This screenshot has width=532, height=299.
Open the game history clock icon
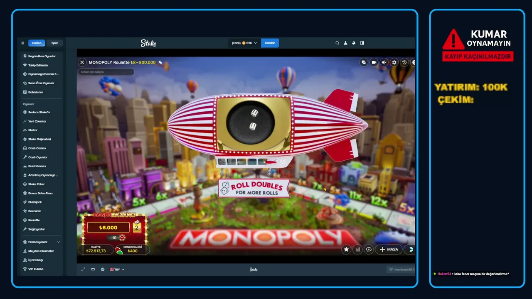(404, 62)
